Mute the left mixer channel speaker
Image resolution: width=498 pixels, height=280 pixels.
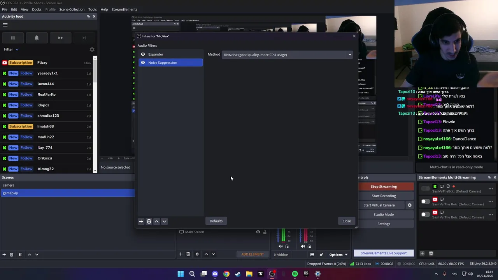tap(281, 246)
